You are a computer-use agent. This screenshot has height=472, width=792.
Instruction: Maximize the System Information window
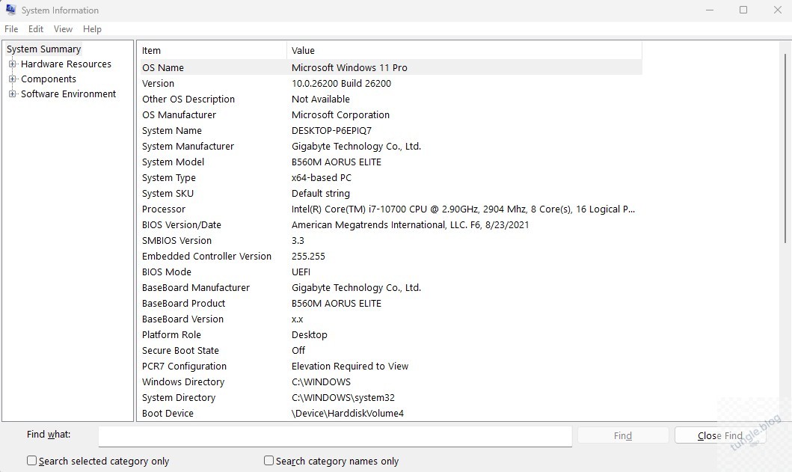coord(743,10)
